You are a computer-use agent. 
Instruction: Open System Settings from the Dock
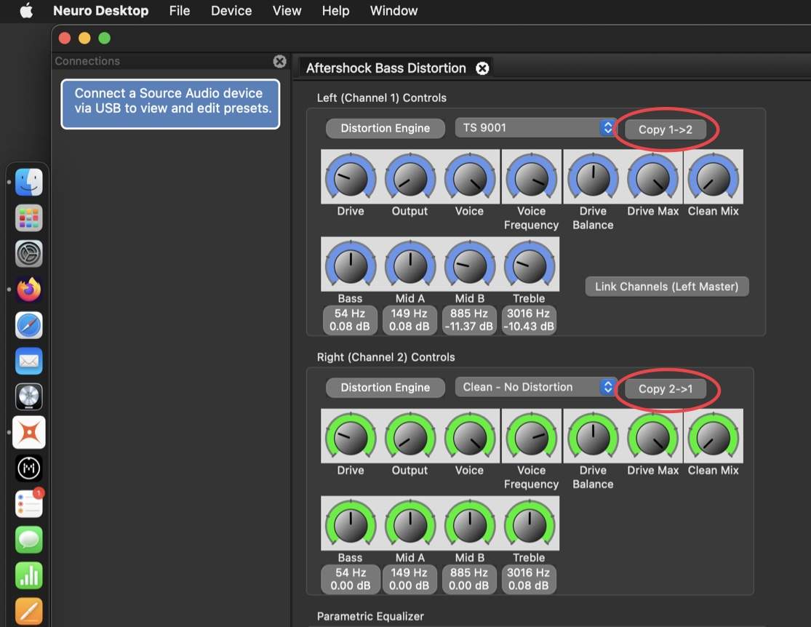(x=29, y=253)
